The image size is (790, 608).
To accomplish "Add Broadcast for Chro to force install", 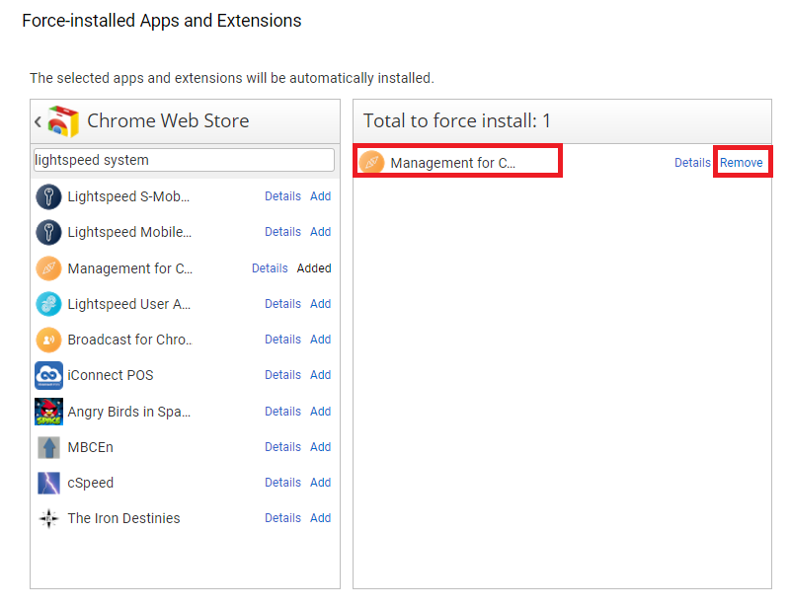I will [320, 340].
